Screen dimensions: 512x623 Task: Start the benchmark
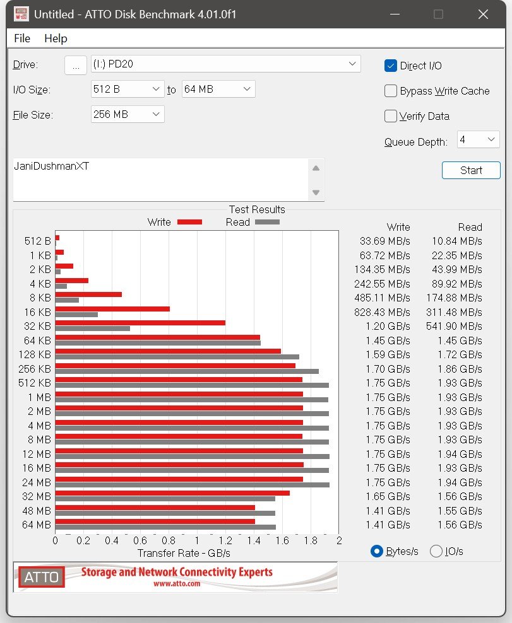[x=471, y=170]
